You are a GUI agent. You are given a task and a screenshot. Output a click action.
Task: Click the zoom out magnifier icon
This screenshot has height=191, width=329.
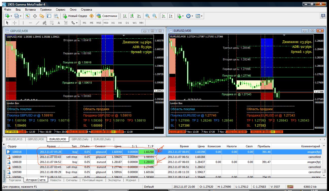point(154,16)
